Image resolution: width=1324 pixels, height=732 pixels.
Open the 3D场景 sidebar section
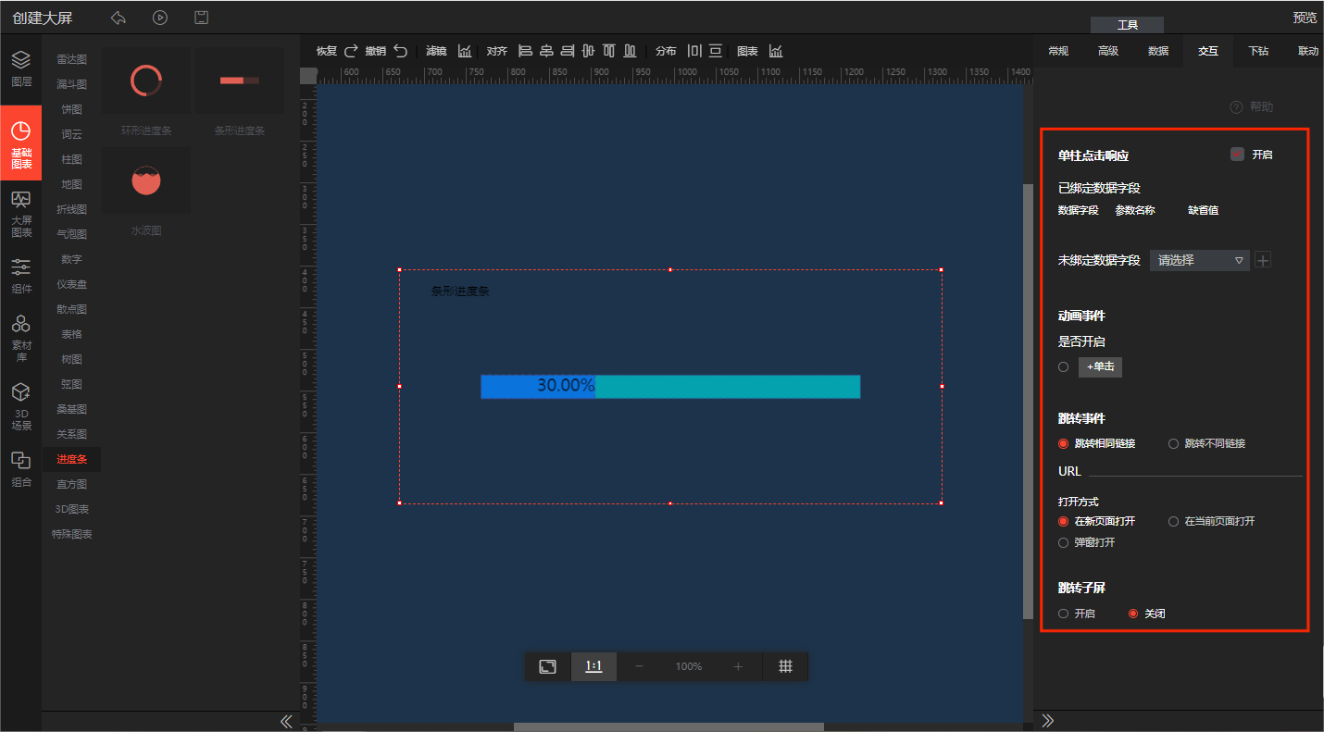(20, 407)
